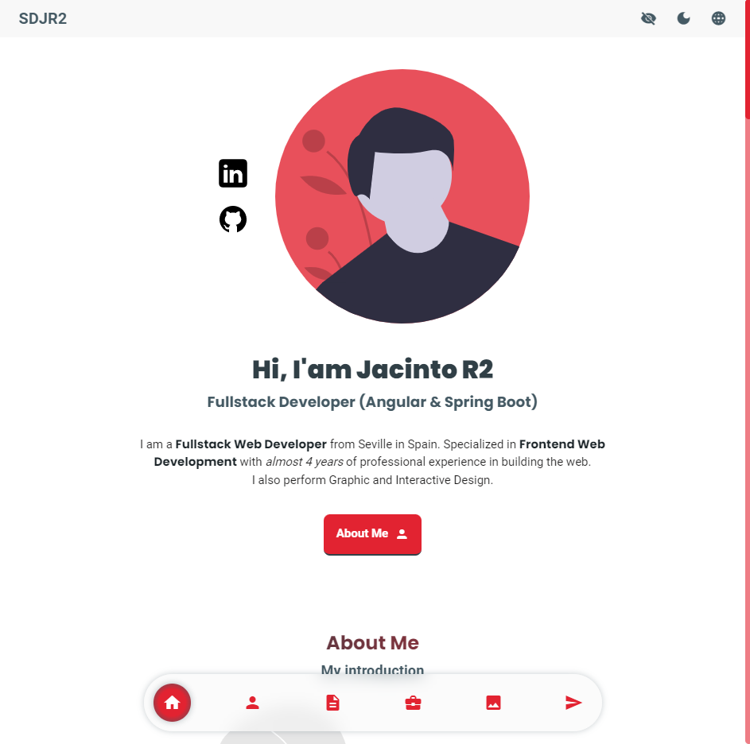Image resolution: width=750 pixels, height=744 pixels.
Task: Click the "About Me" section heading
Action: pyautogui.click(x=372, y=642)
